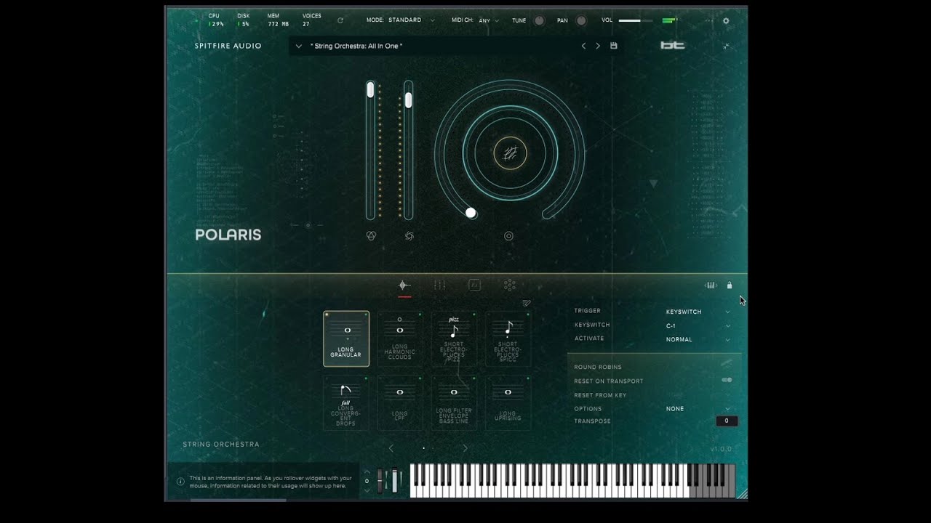Open the FX tab icon
This screenshot has height=523, width=931.
[x=474, y=285]
